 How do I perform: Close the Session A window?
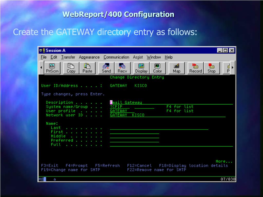[x=232, y=51]
